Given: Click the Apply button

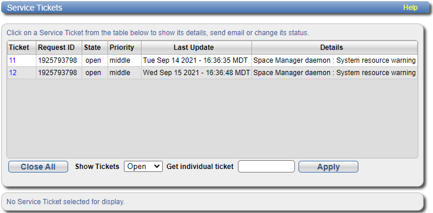Looking at the screenshot, I should [328, 167].
